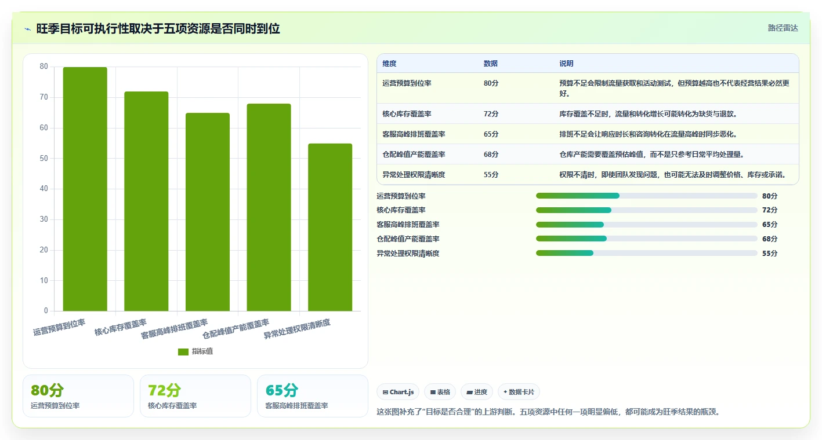Click the 72分 progress bar for 核心库存覆盖率
The width and height of the screenshot is (822, 440).
(x=647, y=210)
